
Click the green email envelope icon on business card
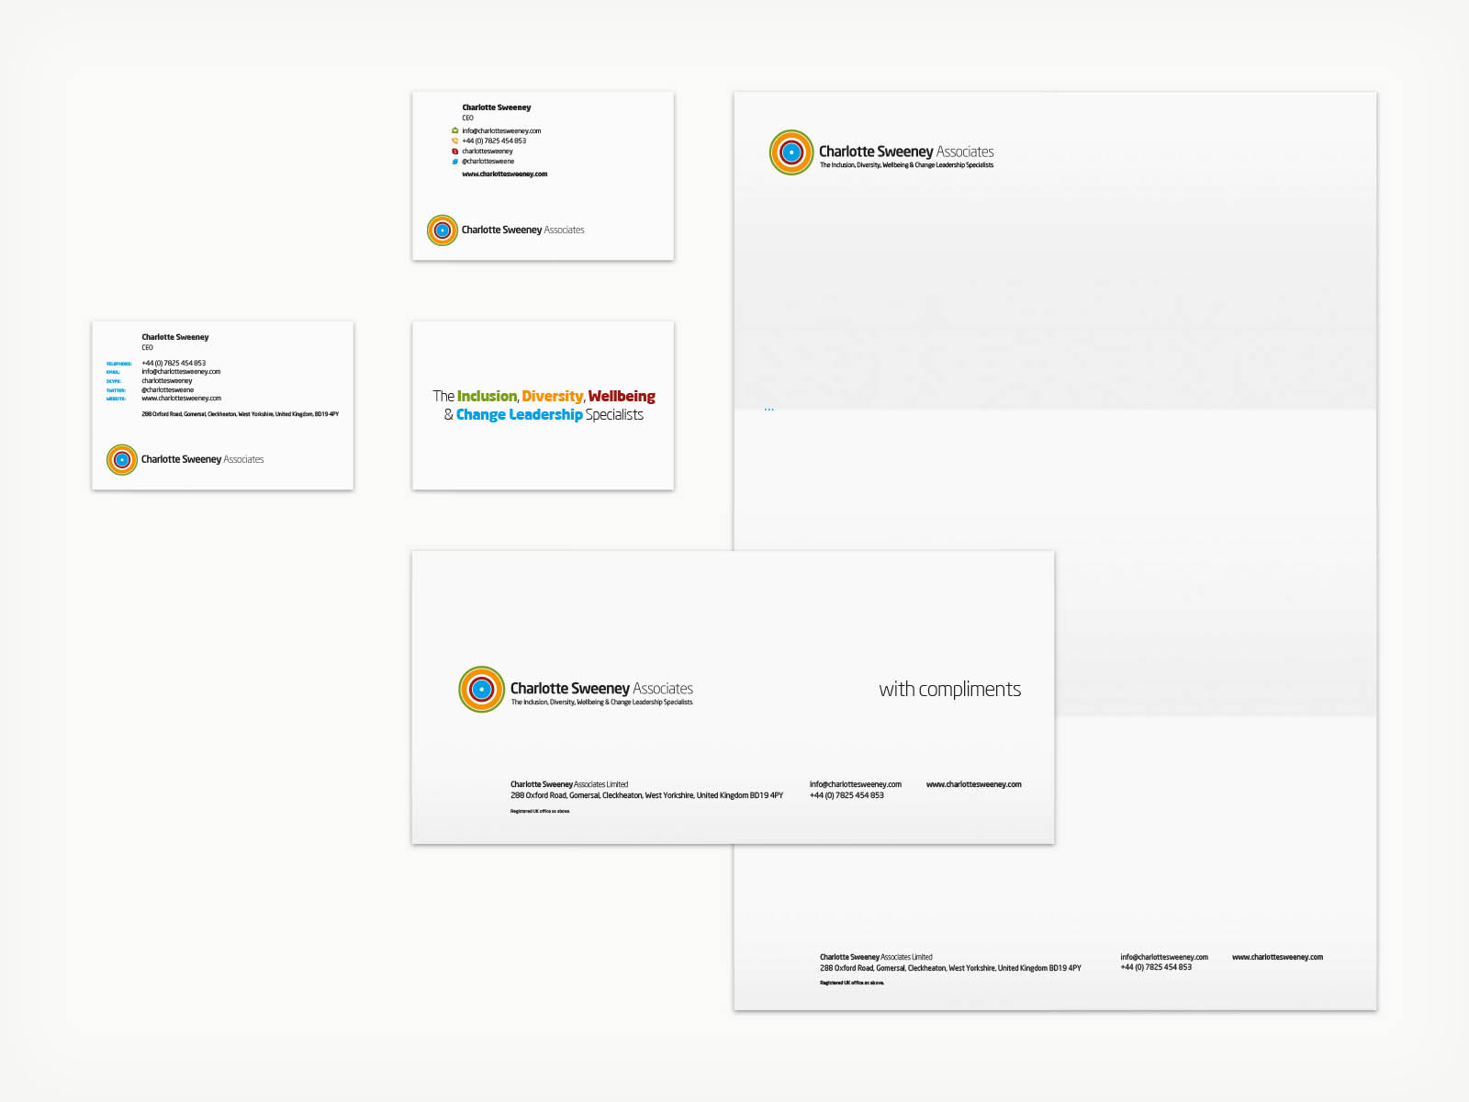454,131
